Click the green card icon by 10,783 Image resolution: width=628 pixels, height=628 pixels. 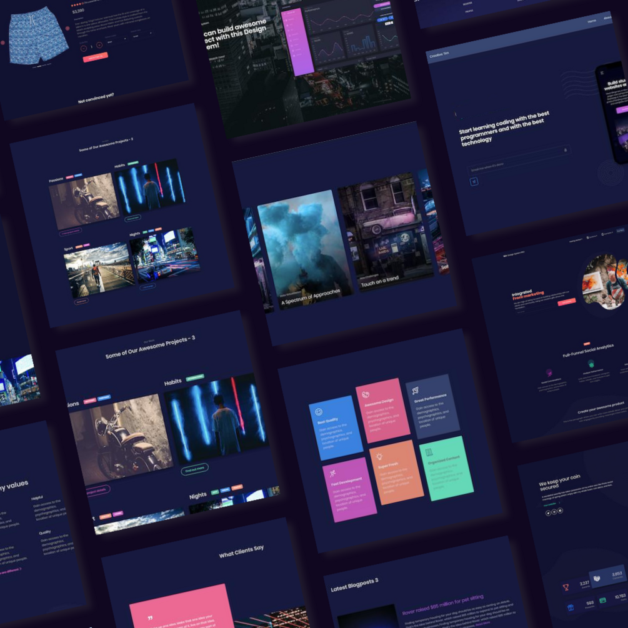(x=602, y=601)
